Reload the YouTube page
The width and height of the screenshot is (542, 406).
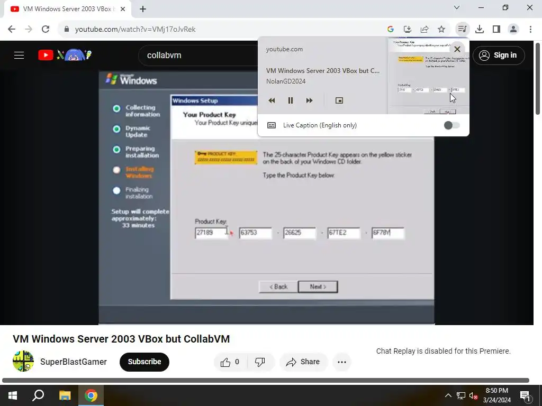46,30
